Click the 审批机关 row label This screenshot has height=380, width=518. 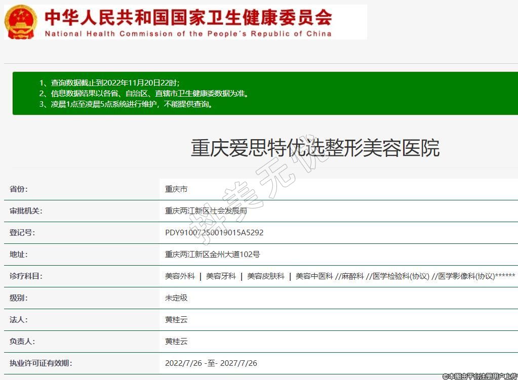pyautogui.click(x=26, y=211)
